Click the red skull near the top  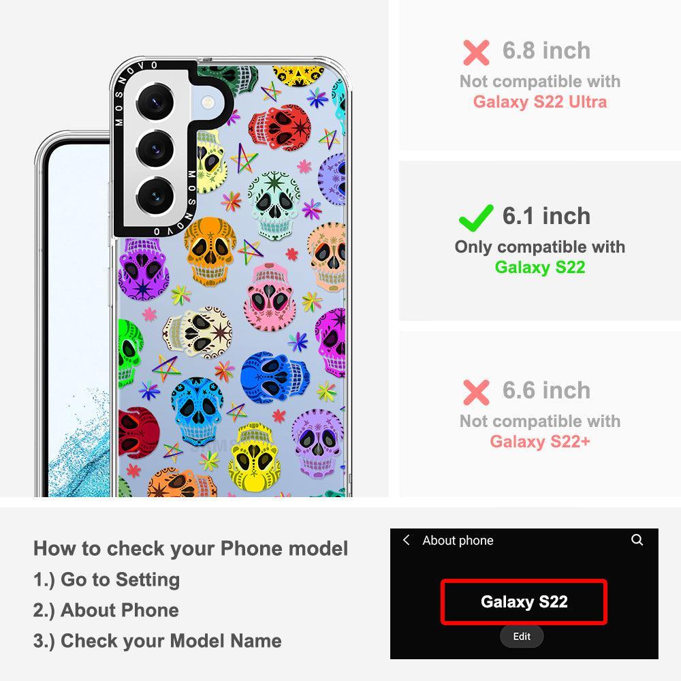[x=280, y=127]
